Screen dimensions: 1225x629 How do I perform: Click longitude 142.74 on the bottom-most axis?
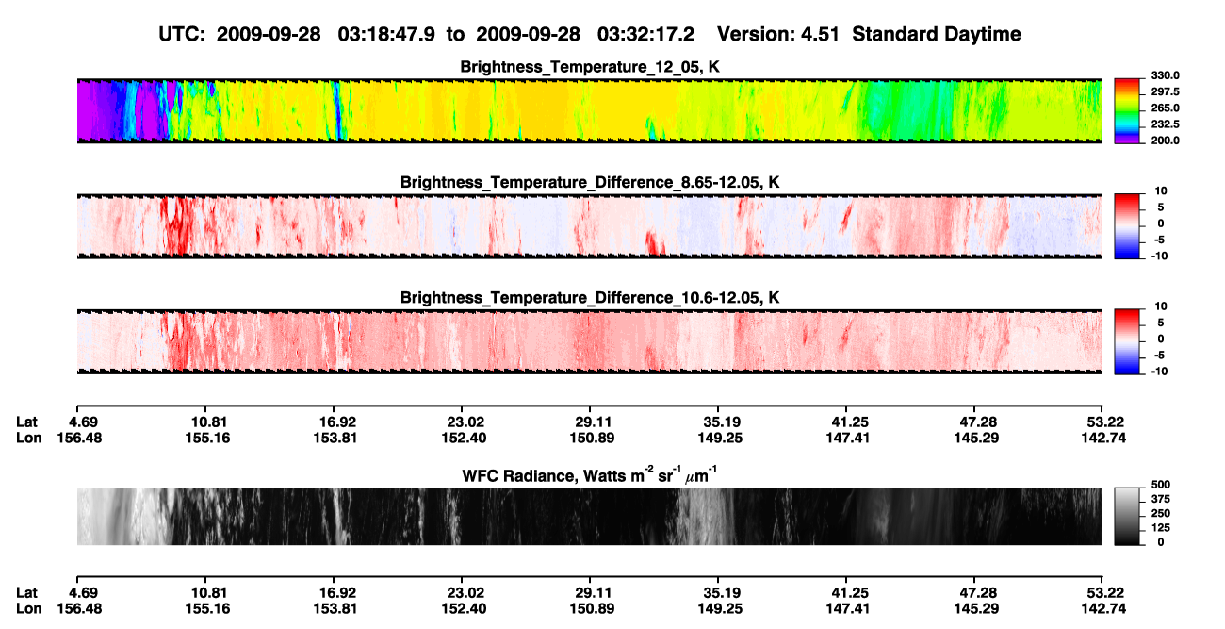pos(1103,608)
